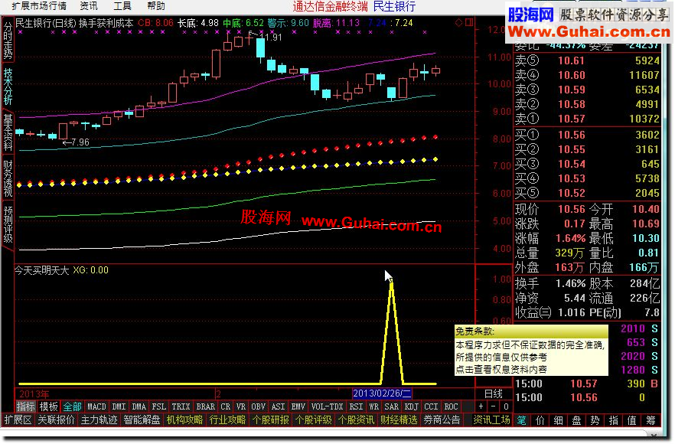Open the 财经精选 tab
This screenshot has width=675, height=444.
(399, 420)
